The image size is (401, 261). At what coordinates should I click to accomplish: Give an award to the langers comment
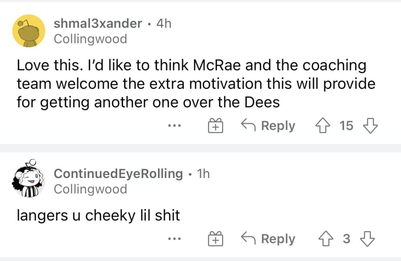click(215, 239)
